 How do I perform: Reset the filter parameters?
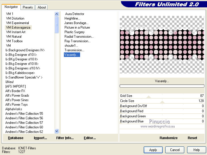point(192,138)
